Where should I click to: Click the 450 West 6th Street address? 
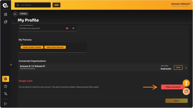[x=28, y=69]
